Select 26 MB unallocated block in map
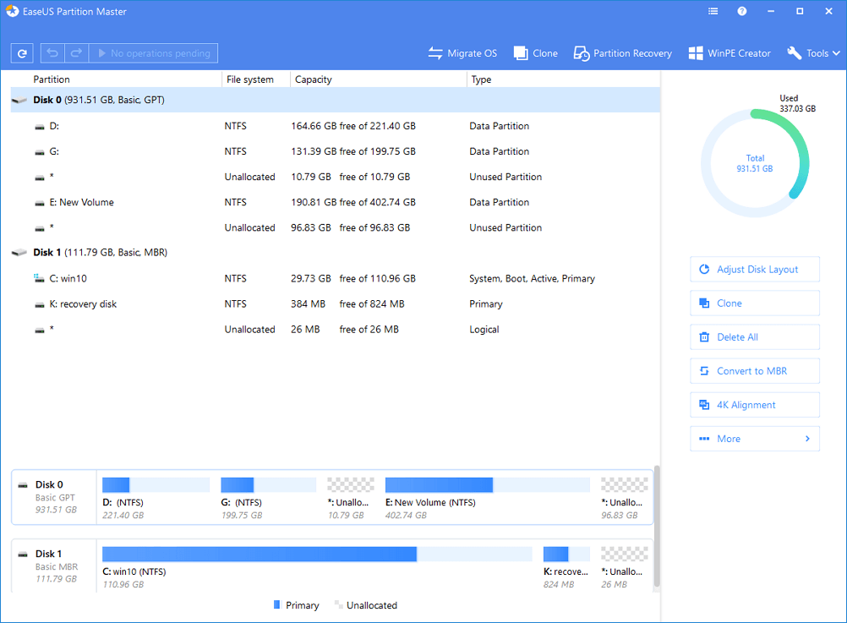The image size is (847, 623). click(x=624, y=567)
